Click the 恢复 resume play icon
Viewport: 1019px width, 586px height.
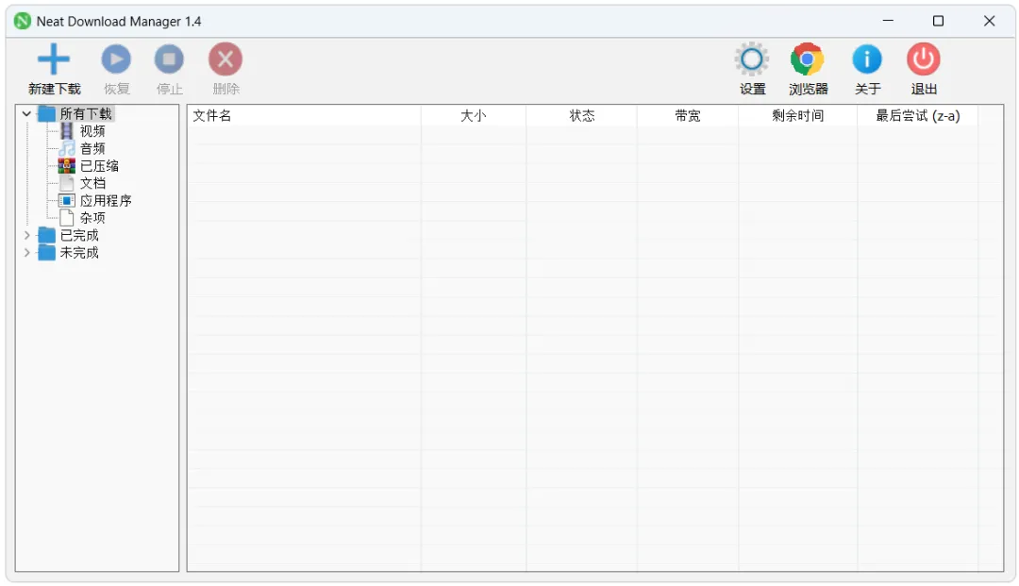(116, 59)
